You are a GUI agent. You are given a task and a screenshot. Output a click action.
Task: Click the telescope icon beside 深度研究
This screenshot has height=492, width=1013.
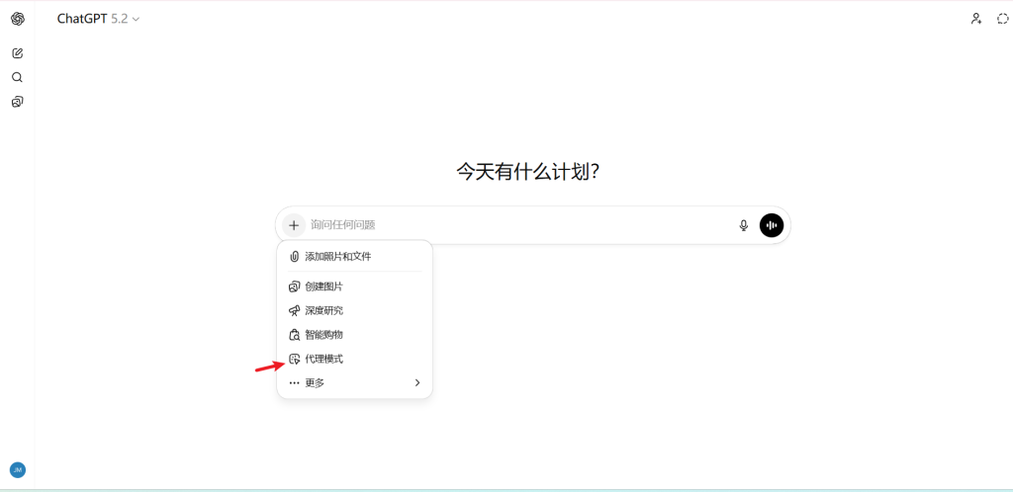[294, 311]
